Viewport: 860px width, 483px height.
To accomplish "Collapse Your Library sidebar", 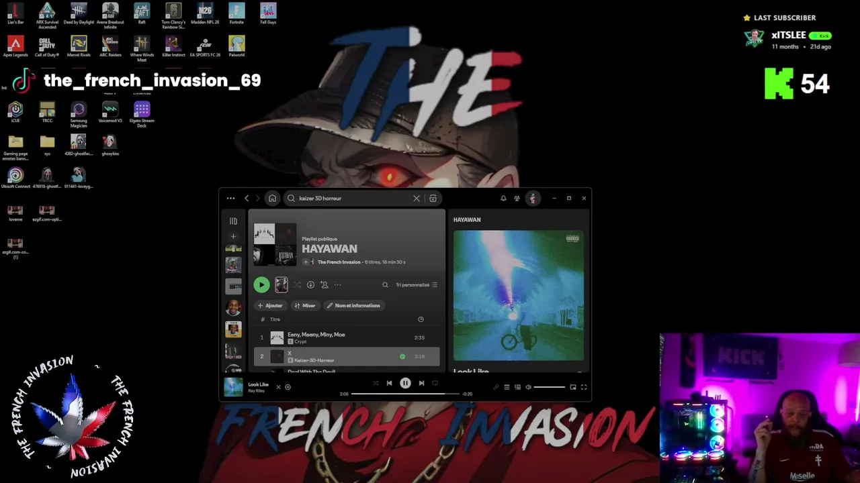I will coord(233,221).
